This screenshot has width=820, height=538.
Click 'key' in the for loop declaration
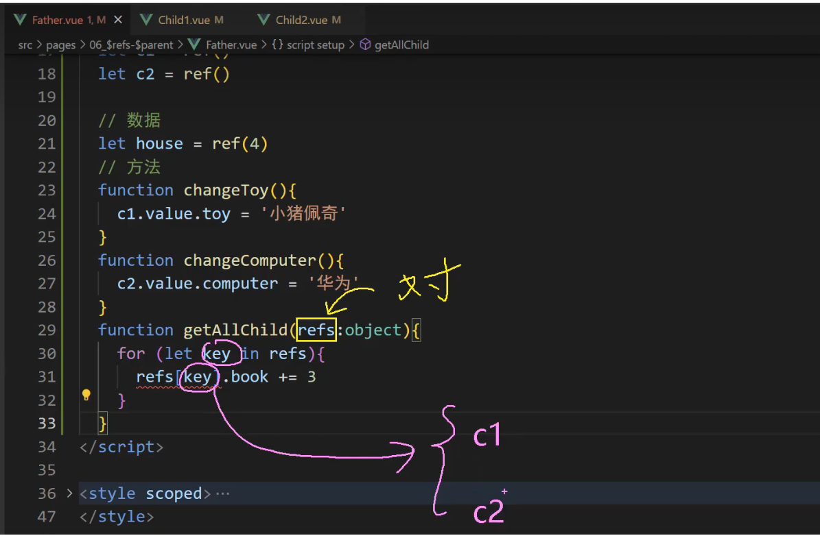pos(217,354)
